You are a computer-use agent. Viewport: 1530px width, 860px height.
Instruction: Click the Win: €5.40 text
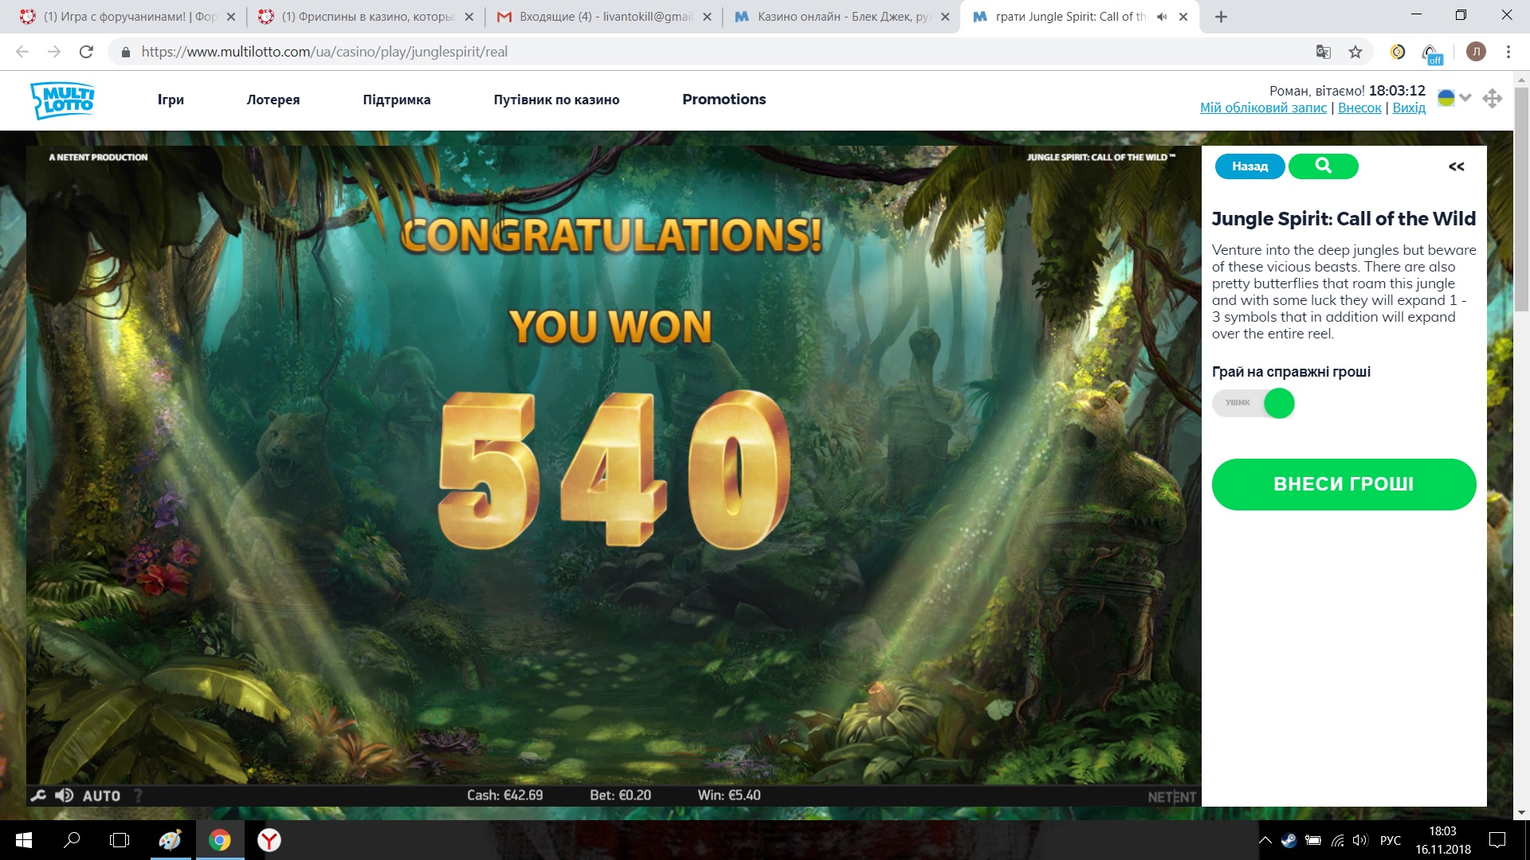pyautogui.click(x=729, y=795)
